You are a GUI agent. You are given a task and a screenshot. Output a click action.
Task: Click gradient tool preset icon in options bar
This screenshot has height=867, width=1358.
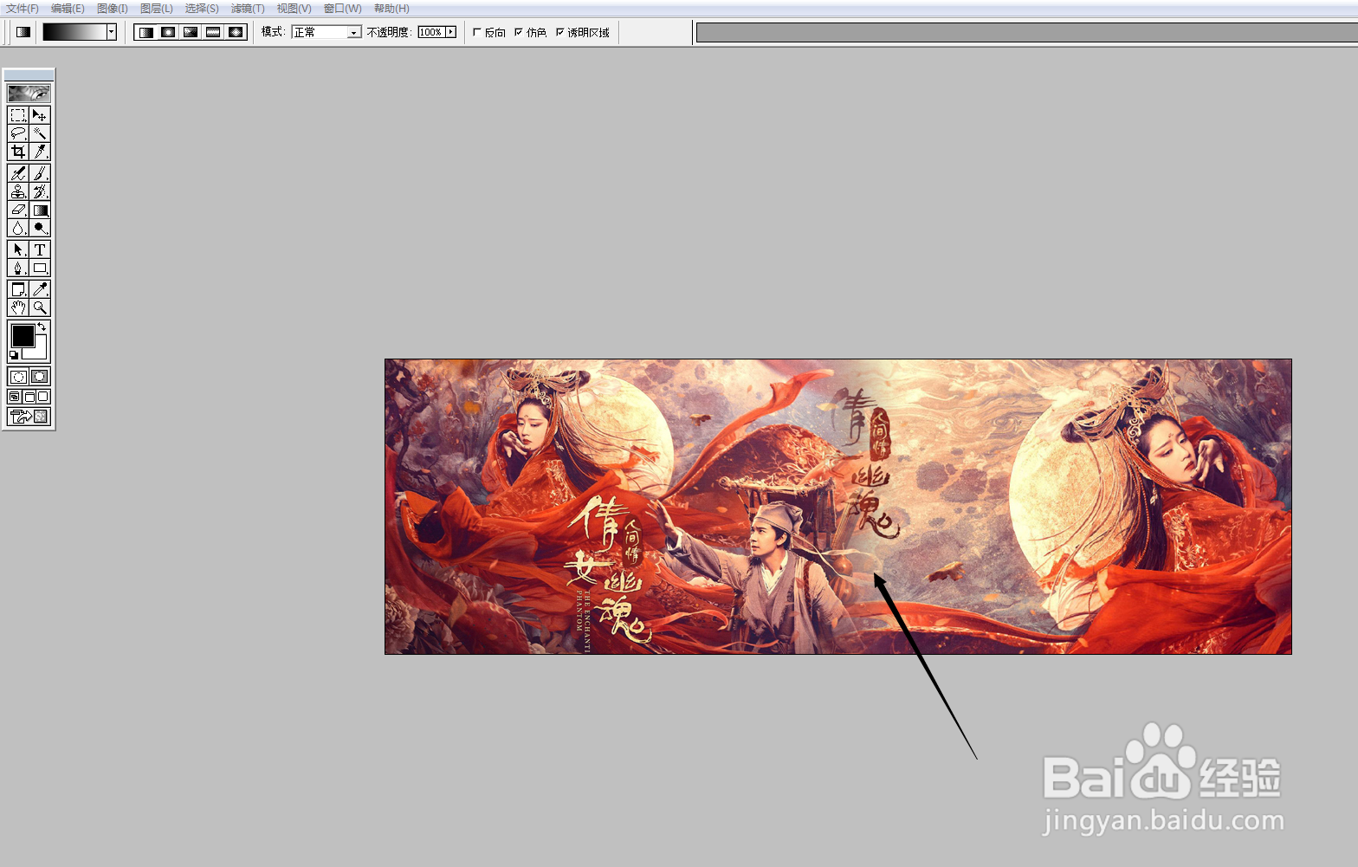pos(23,32)
